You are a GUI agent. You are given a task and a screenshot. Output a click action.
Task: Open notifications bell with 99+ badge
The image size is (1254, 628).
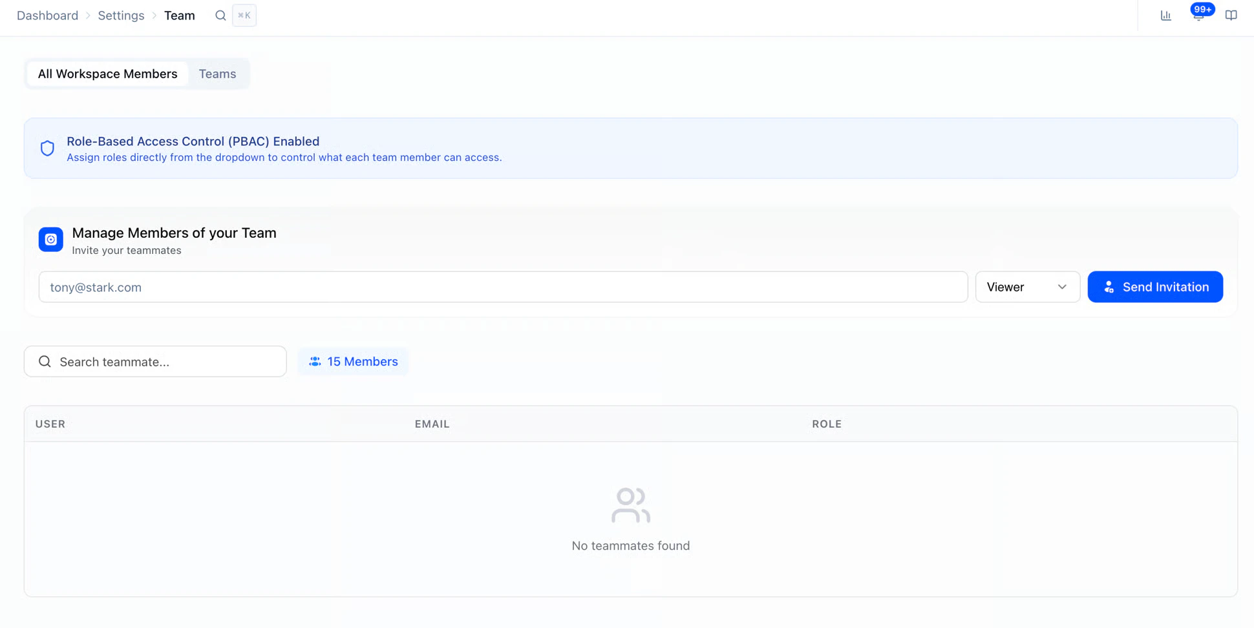tap(1199, 14)
